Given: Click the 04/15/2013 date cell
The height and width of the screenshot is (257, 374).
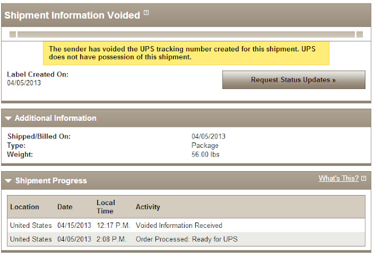Looking at the screenshot, I should click(74, 225).
